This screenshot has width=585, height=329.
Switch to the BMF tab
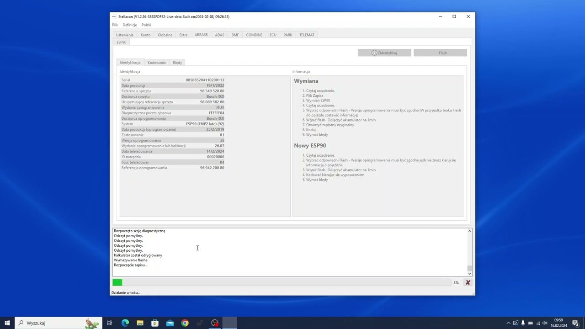[x=235, y=35]
